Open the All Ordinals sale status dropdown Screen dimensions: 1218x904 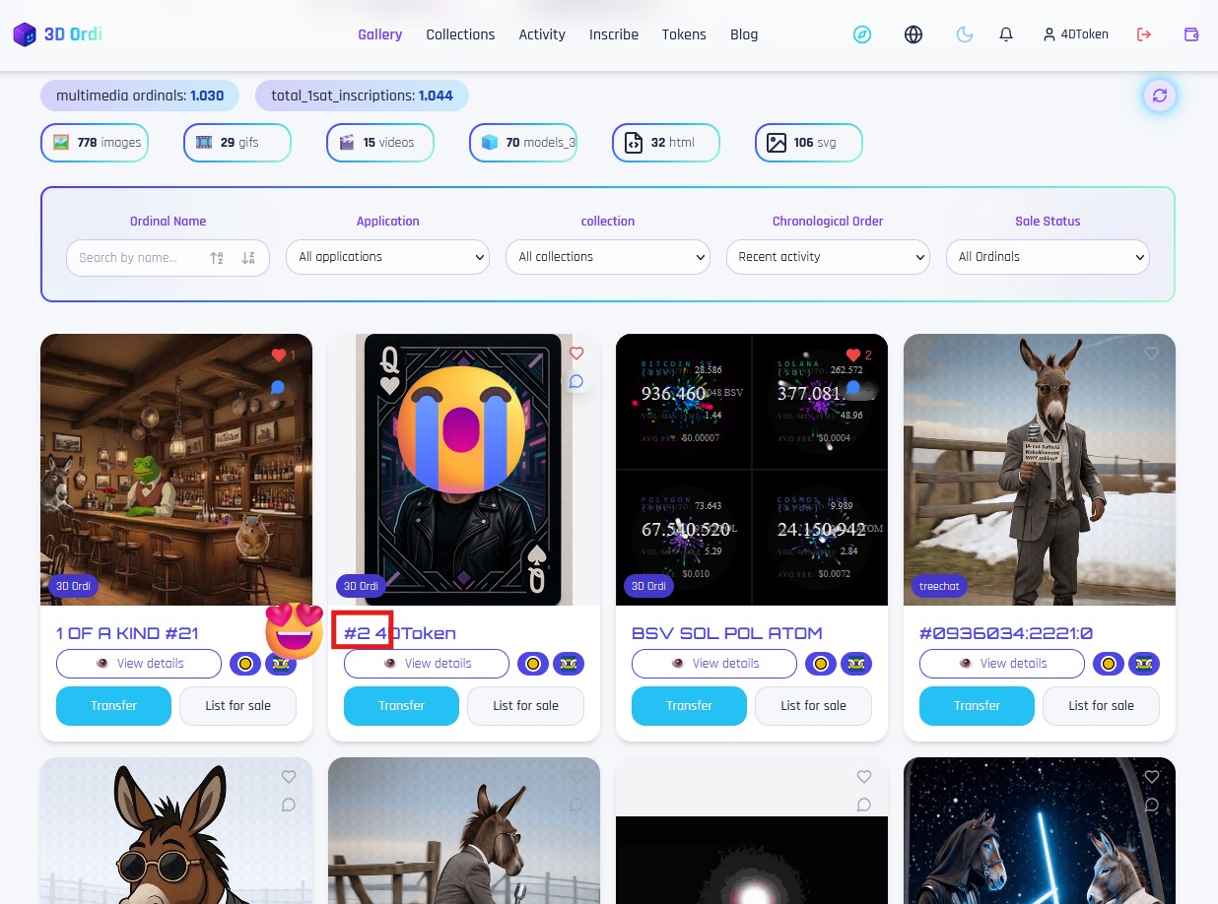click(1048, 257)
